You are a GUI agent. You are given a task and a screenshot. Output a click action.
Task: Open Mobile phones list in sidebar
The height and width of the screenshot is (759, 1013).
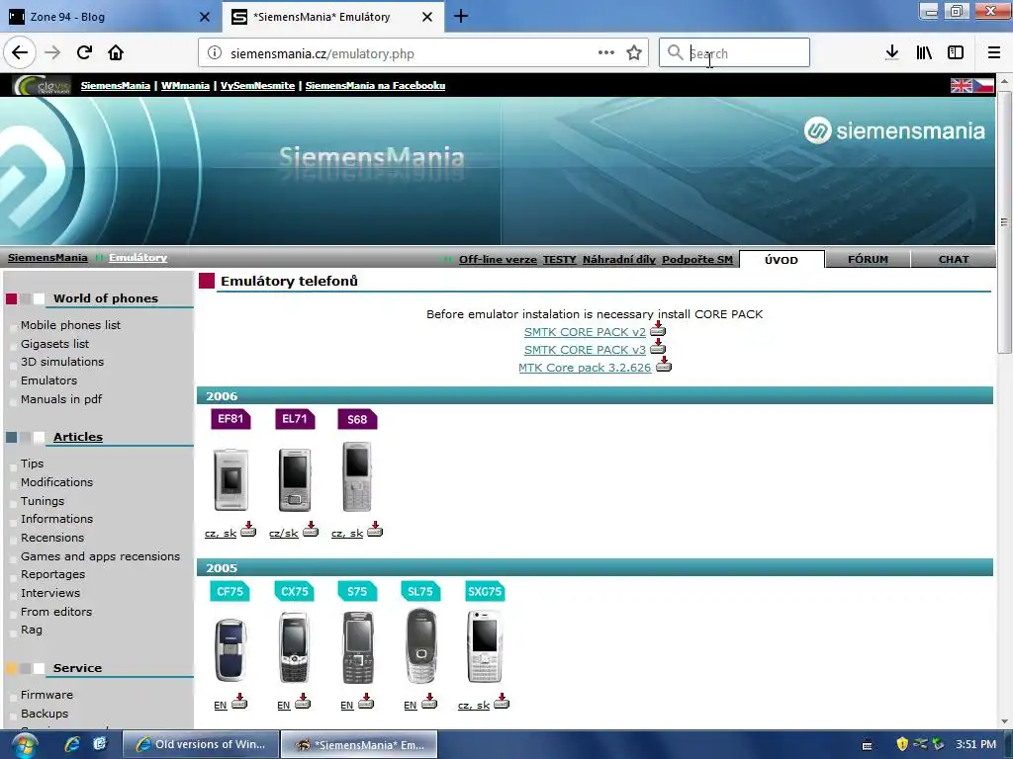tap(70, 325)
